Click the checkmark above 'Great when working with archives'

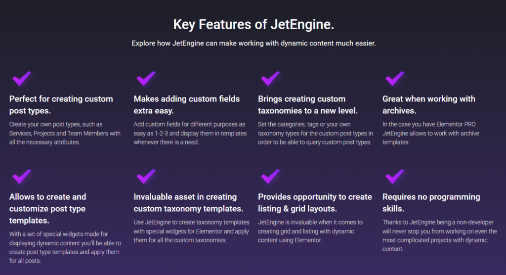coord(395,78)
